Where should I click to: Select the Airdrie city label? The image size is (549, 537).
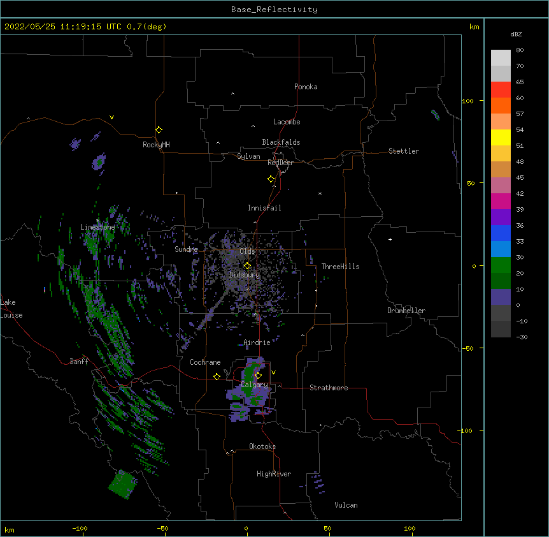point(257,342)
